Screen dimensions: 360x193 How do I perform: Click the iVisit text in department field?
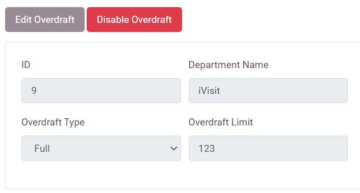[x=209, y=90]
